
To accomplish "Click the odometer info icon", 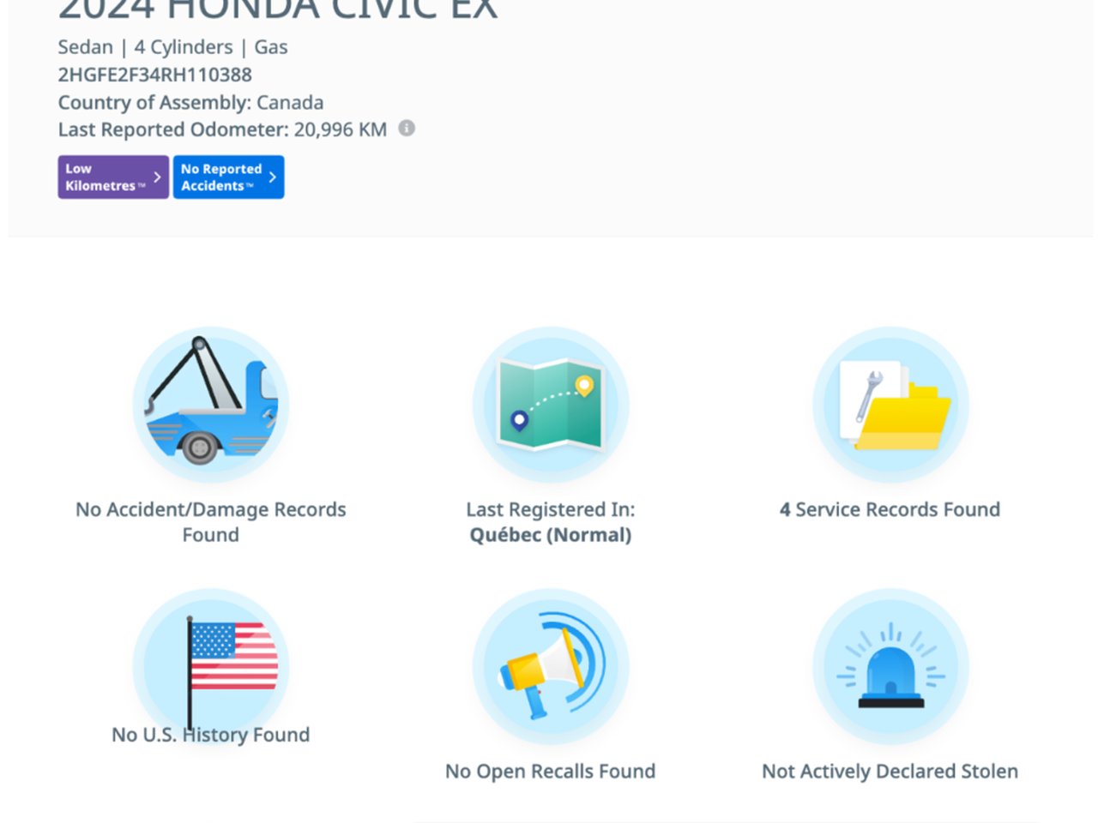I will (407, 129).
